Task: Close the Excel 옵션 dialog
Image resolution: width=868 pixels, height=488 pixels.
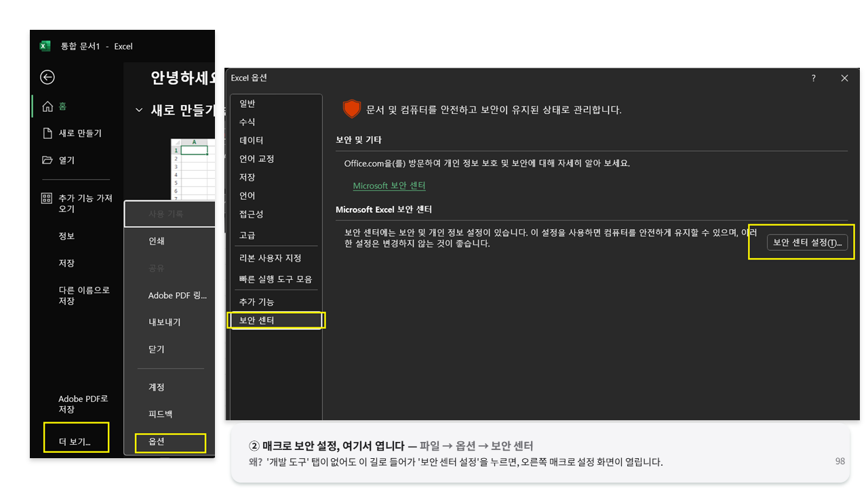Action: [844, 79]
